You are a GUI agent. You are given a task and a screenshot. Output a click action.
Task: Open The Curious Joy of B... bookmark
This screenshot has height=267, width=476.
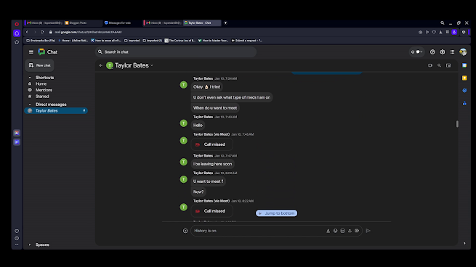click(x=180, y=41)
